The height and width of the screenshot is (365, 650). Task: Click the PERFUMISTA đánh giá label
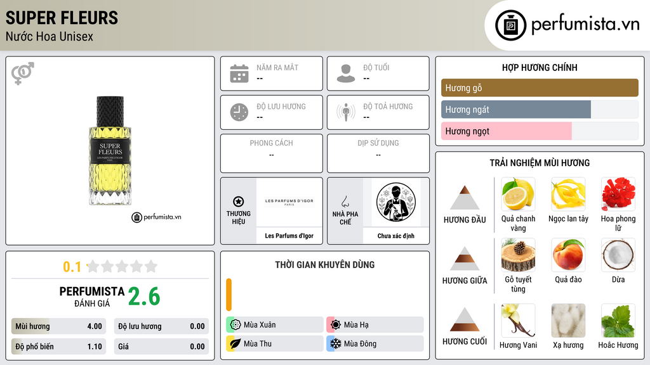91,297
